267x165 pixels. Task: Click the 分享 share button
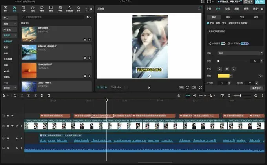249,2
